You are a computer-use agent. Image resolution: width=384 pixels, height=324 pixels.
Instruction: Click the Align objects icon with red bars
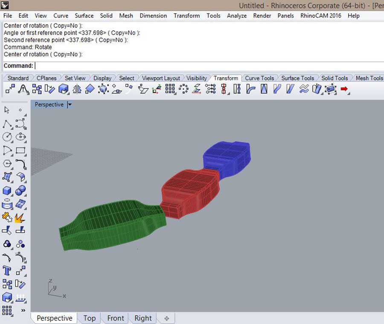224,89
